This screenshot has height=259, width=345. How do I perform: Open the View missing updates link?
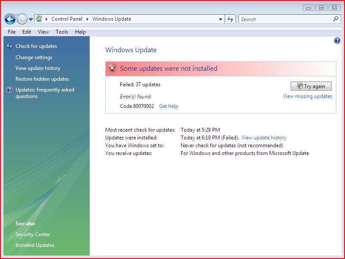pyautogui.click(x=307, y=96)
